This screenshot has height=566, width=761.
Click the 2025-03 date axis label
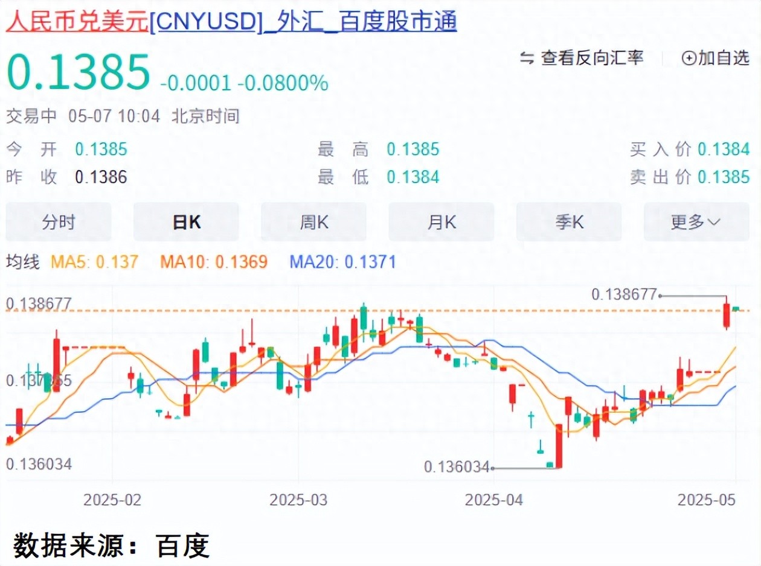(x=298, y=500)
